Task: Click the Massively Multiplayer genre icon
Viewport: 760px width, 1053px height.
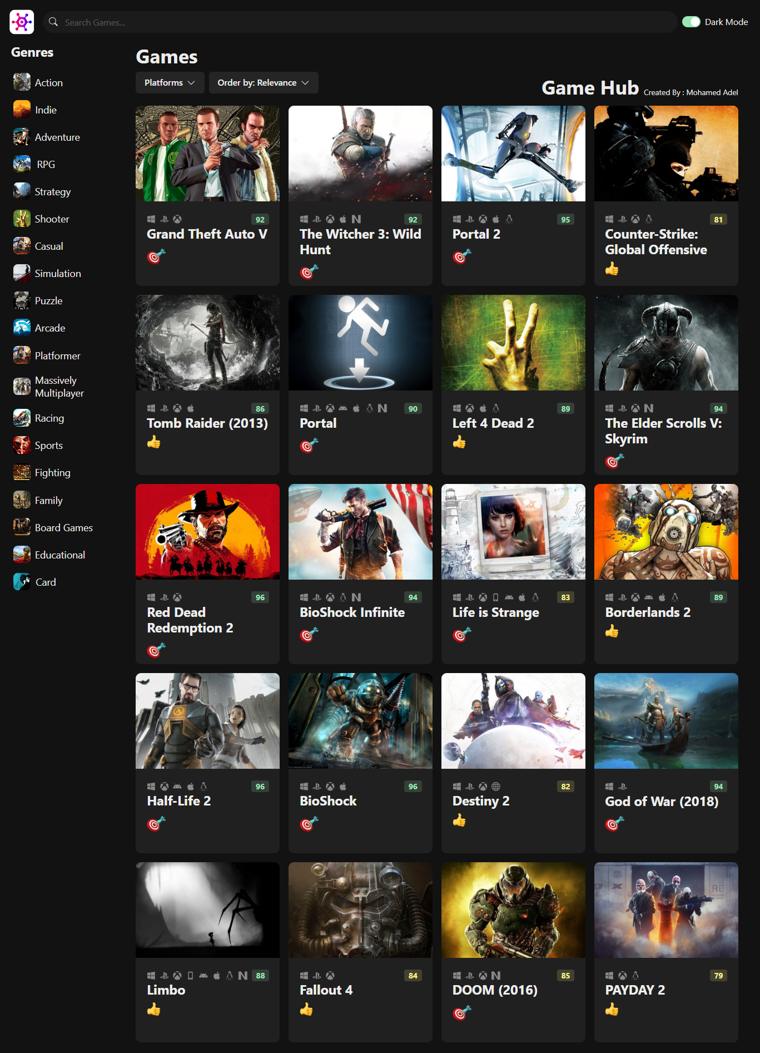Action: (x=22, y=387)
